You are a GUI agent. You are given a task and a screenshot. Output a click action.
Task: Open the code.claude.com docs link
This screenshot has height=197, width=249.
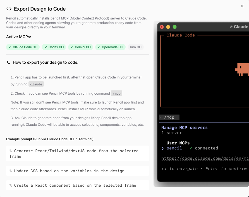click(205, 158)
